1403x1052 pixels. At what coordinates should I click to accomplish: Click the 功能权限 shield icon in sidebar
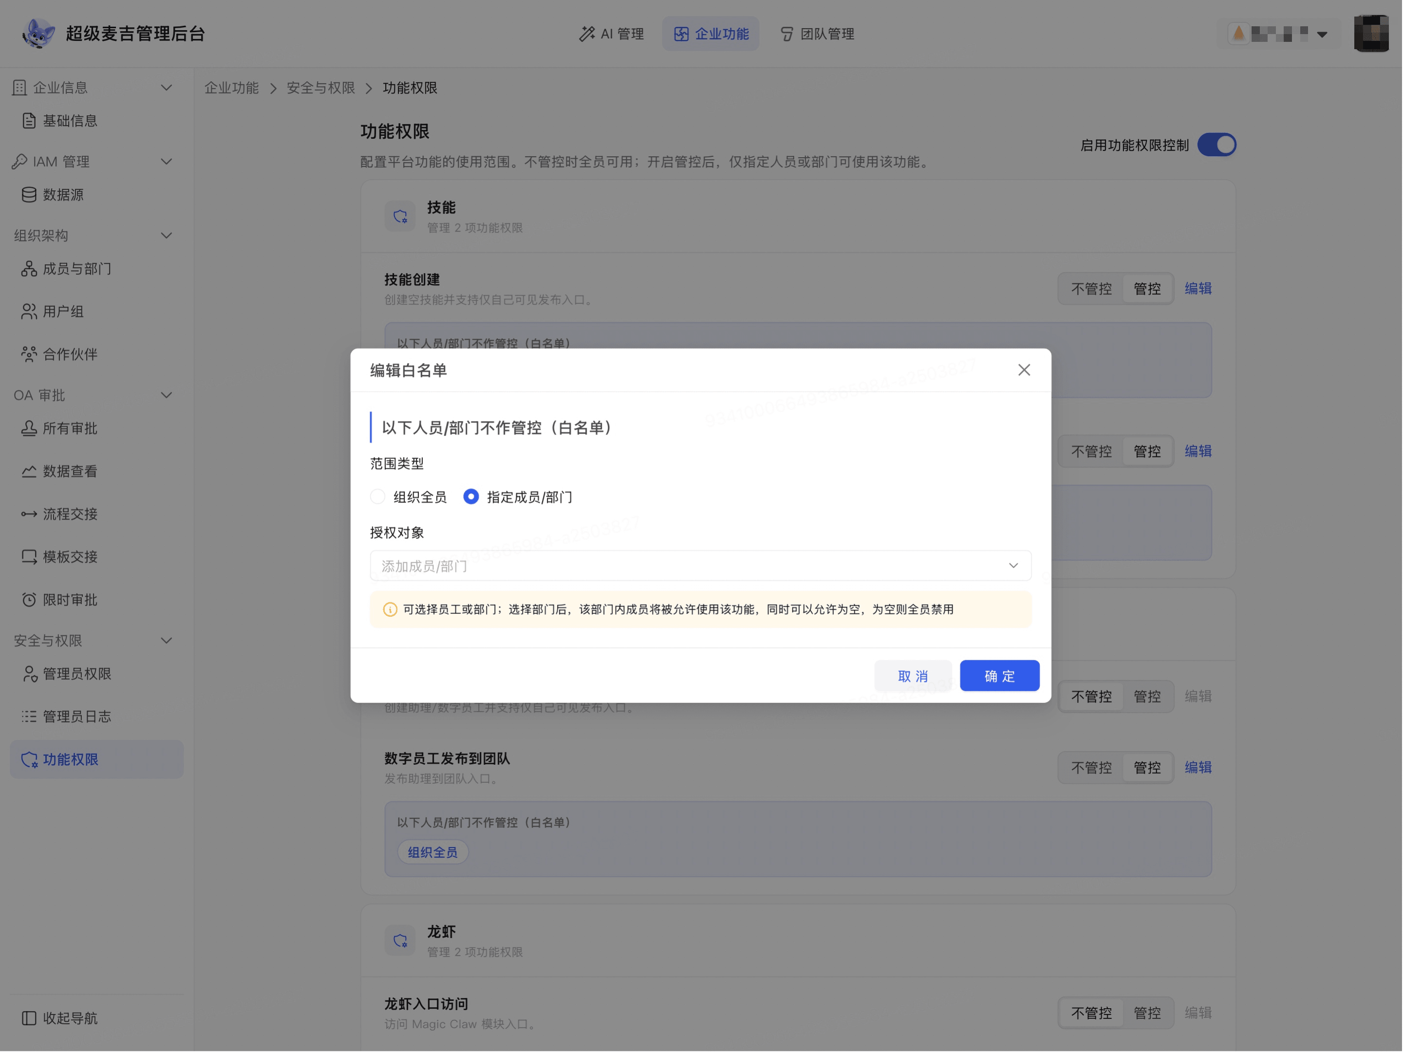coord(29,760)
